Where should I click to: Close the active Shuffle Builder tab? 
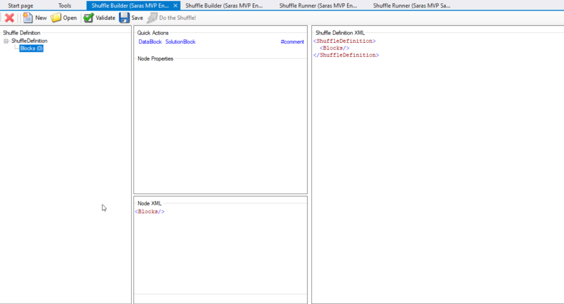(x=175, y=5)
